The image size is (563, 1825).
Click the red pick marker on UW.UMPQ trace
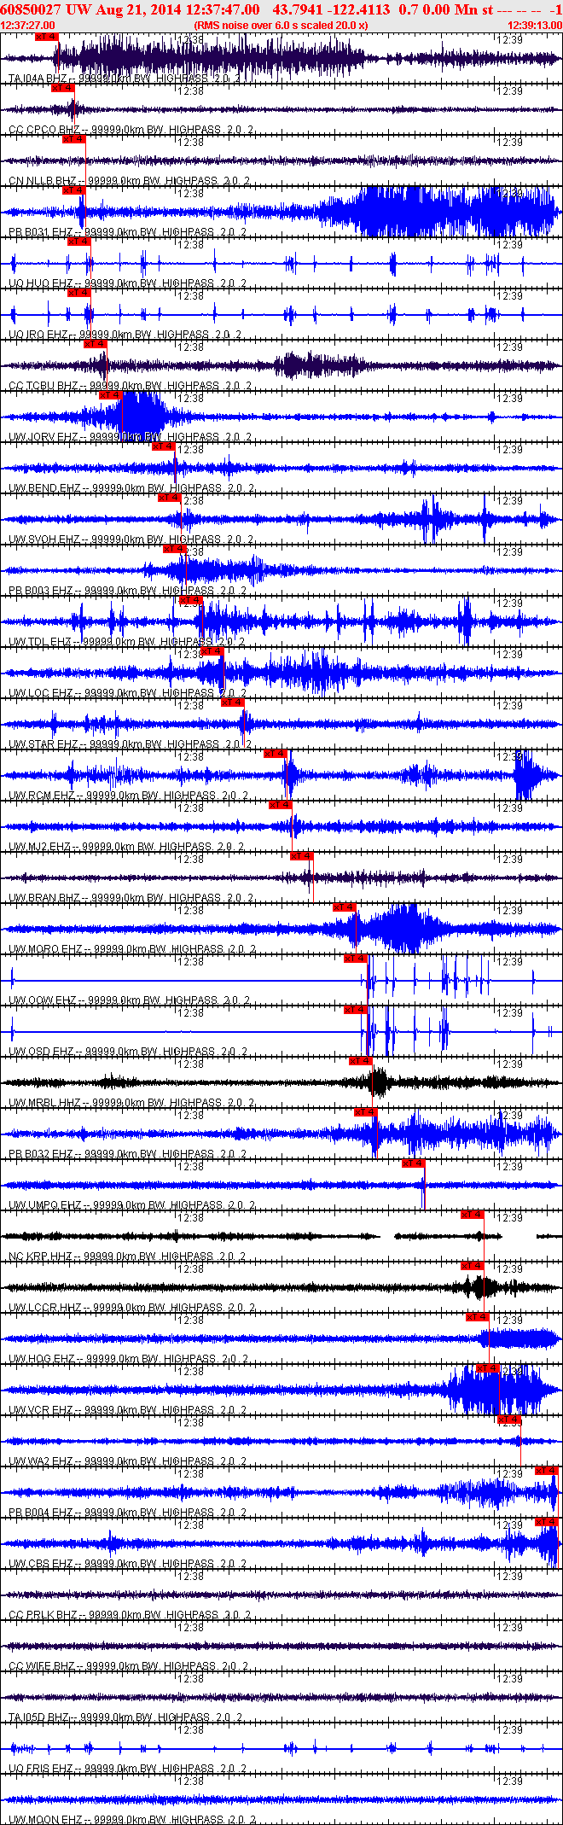tap(413, 1163)
